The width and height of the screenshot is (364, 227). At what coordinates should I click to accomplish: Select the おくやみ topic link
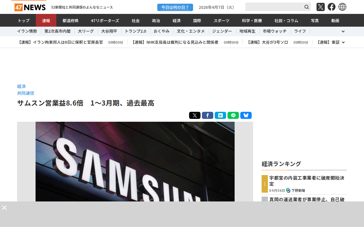point(162,31)
